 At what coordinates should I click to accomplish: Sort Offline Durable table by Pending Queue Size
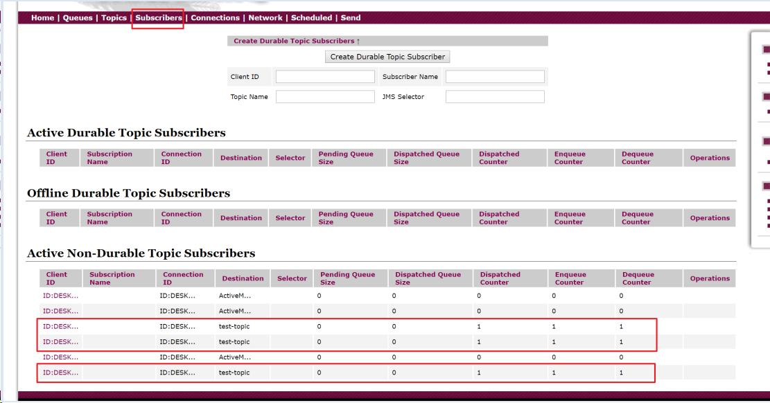[349, 218]
